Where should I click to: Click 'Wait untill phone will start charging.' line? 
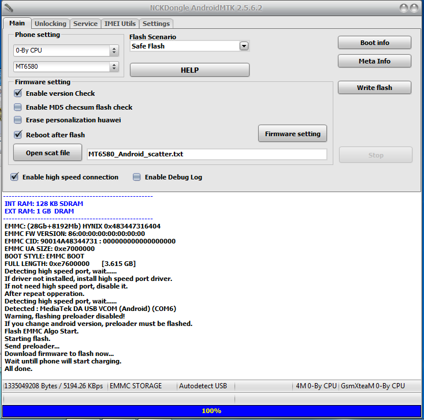click(x=63, y=361)
